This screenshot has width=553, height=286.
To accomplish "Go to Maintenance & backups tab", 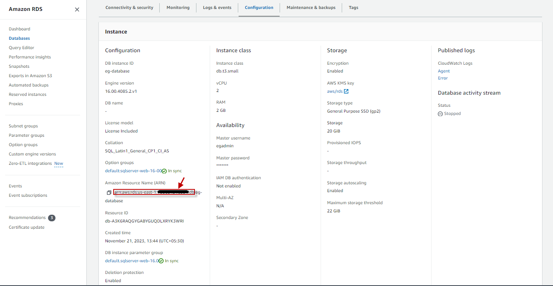I will 311,7.
